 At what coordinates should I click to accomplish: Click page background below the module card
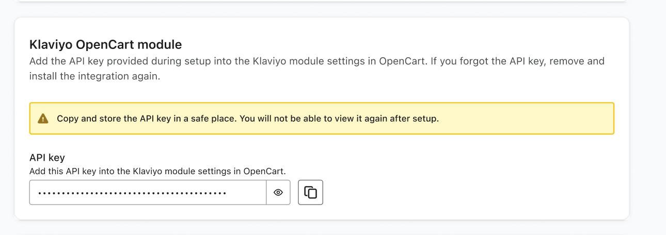pos(310,228)
